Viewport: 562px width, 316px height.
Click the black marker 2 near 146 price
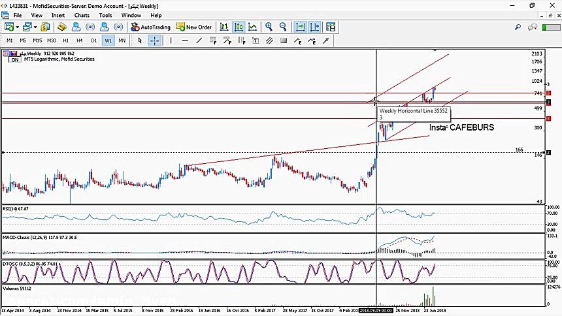click(548, 153)
